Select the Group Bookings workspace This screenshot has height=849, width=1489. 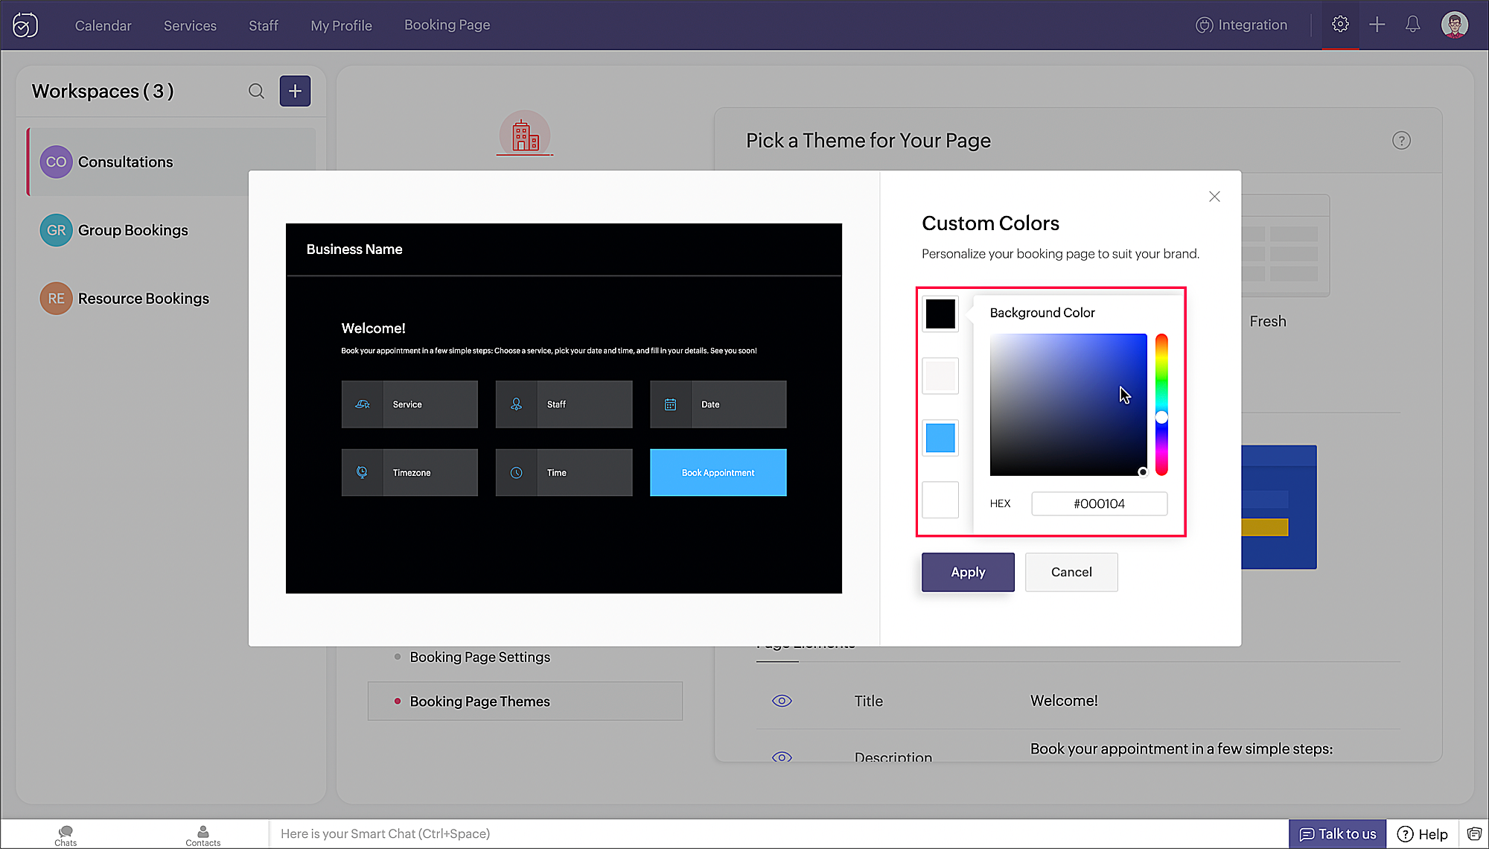click(133, 230)
